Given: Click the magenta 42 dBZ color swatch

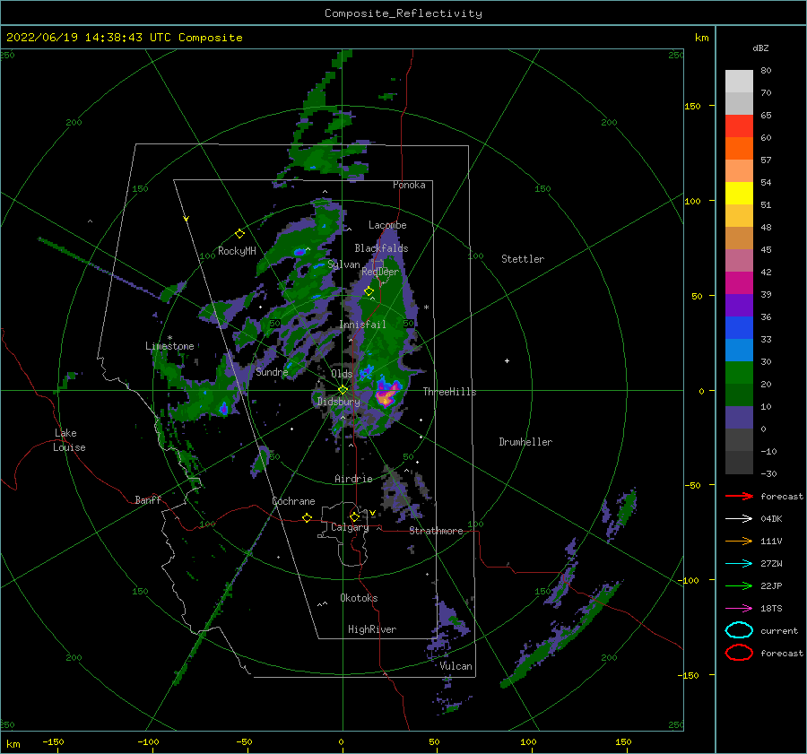Looking at the screenshot, I should [x=739, y=283].
